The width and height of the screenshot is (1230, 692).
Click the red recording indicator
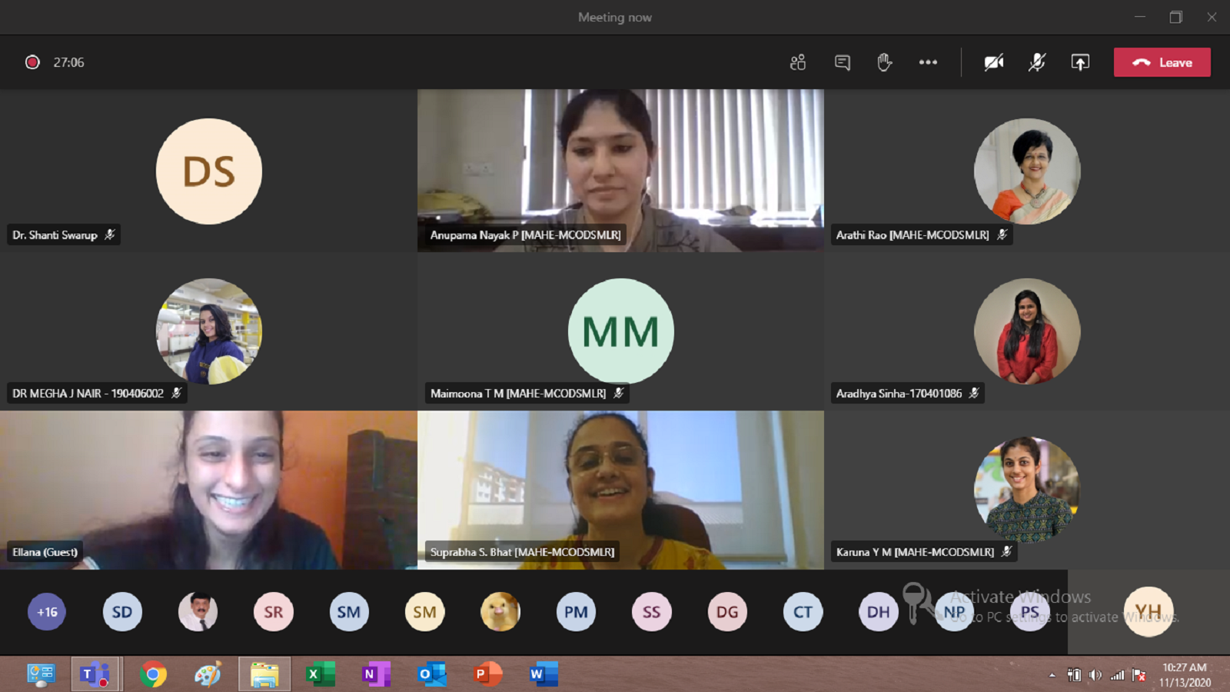point(32,62)
